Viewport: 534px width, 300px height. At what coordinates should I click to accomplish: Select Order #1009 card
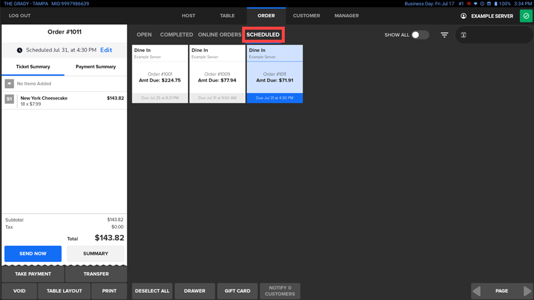coord(217,74)
